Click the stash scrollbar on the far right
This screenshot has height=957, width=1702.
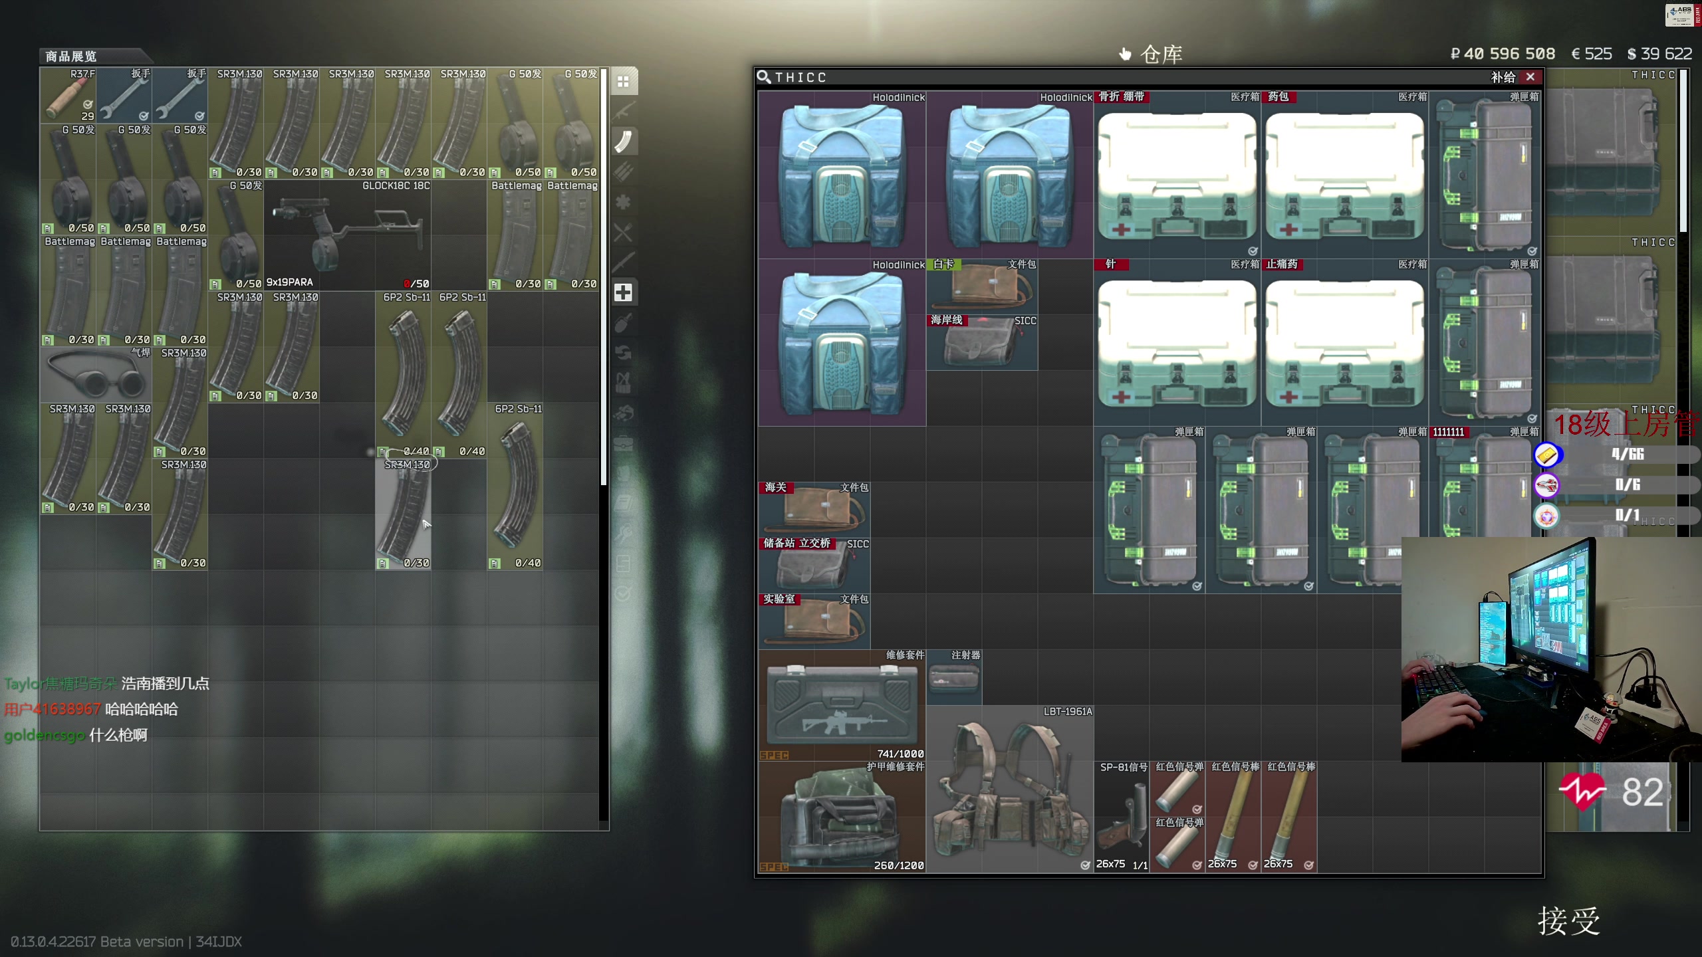point(1683,150)
